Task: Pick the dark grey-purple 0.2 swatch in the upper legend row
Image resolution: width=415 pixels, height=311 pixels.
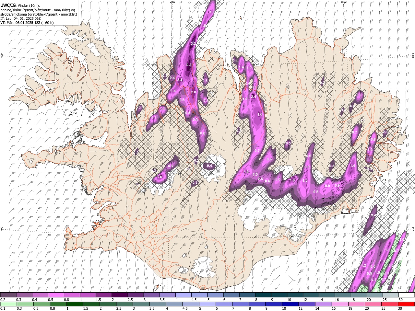Action: [8, 295]
